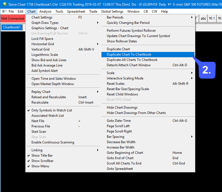
Task: Select Goto Spreadsheet
Action: (148, 169)
